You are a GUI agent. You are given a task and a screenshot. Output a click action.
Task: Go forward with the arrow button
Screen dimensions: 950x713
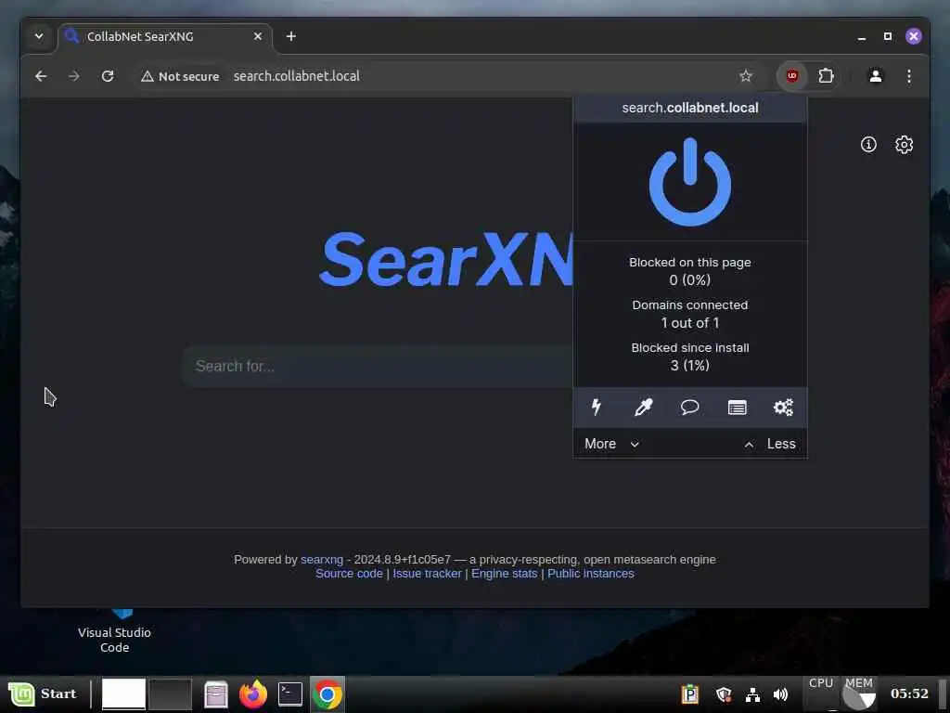pyautogui.click(x=74, y=76)
